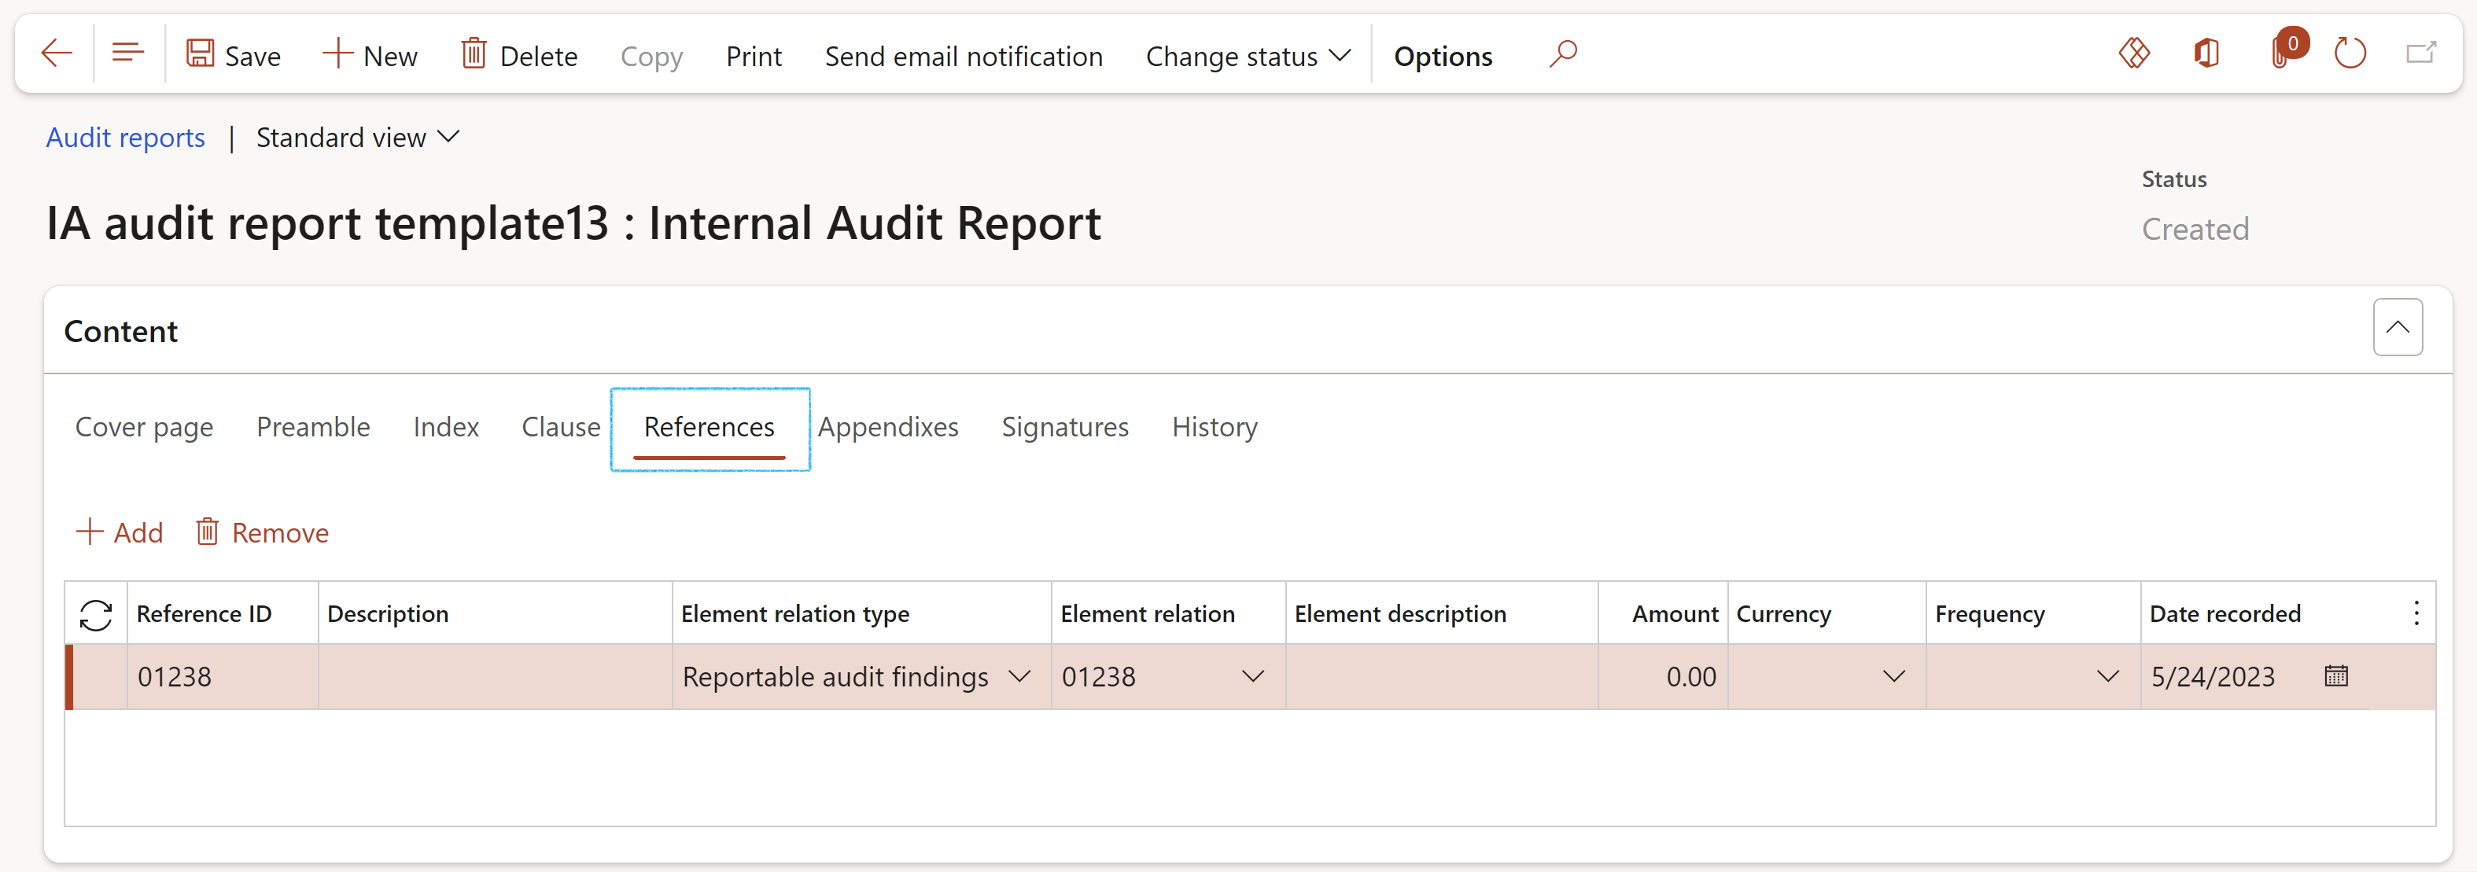This screenshot has width=2477, height=872.
Task: Edit the Amount field 0.00
Action: 1664,677
